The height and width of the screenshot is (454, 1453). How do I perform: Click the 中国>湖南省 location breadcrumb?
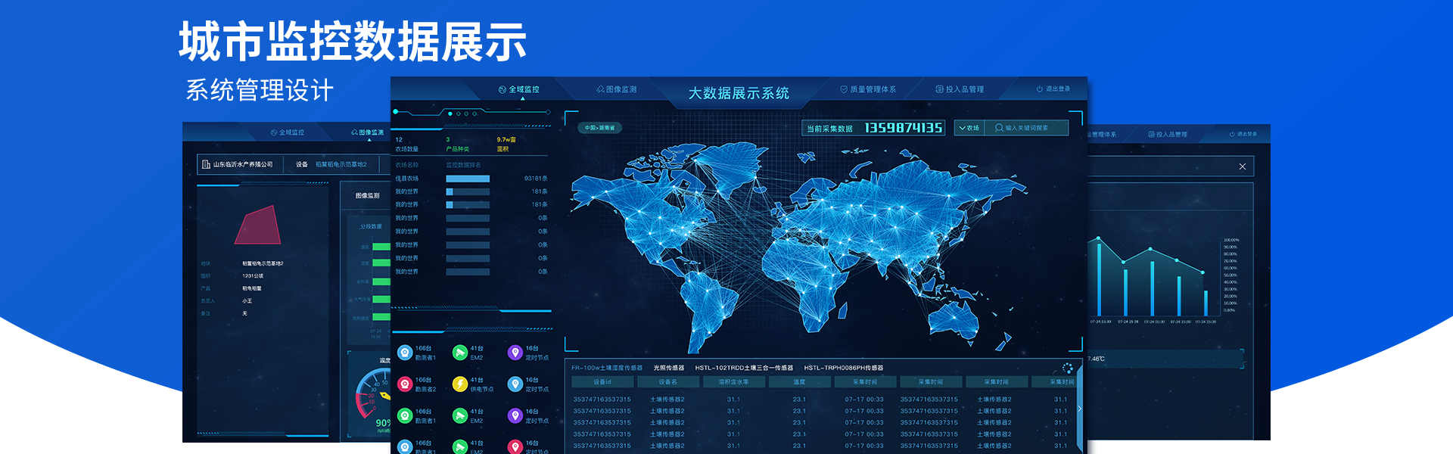coord(599,128)
